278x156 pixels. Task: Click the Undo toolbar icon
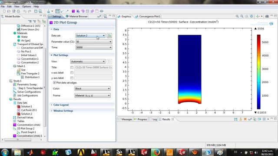pyautogui.click(x=25, y=11)
